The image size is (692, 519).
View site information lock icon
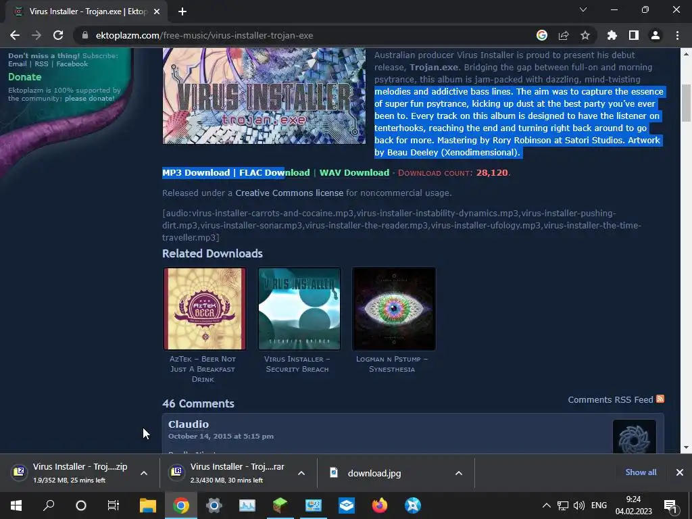[85, 35]
